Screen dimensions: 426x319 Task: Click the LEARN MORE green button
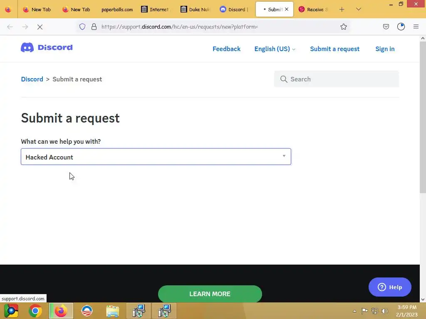pyautogui.click(x=210, y=294)
